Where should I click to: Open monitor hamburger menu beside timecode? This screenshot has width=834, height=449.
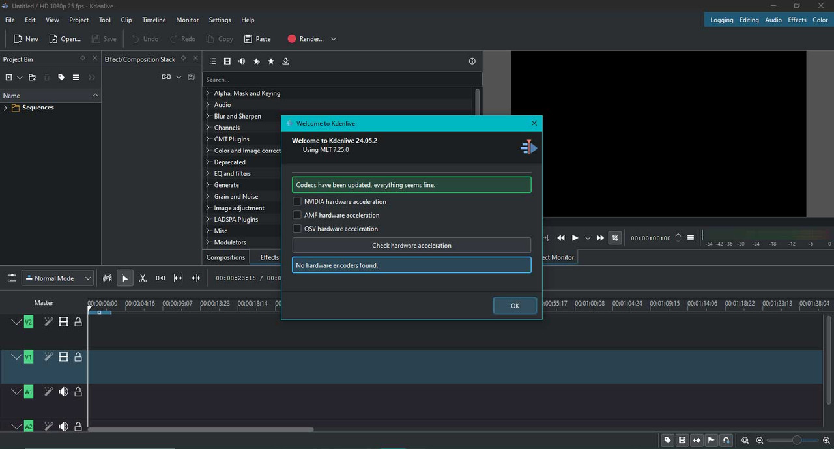click(691, 238)
